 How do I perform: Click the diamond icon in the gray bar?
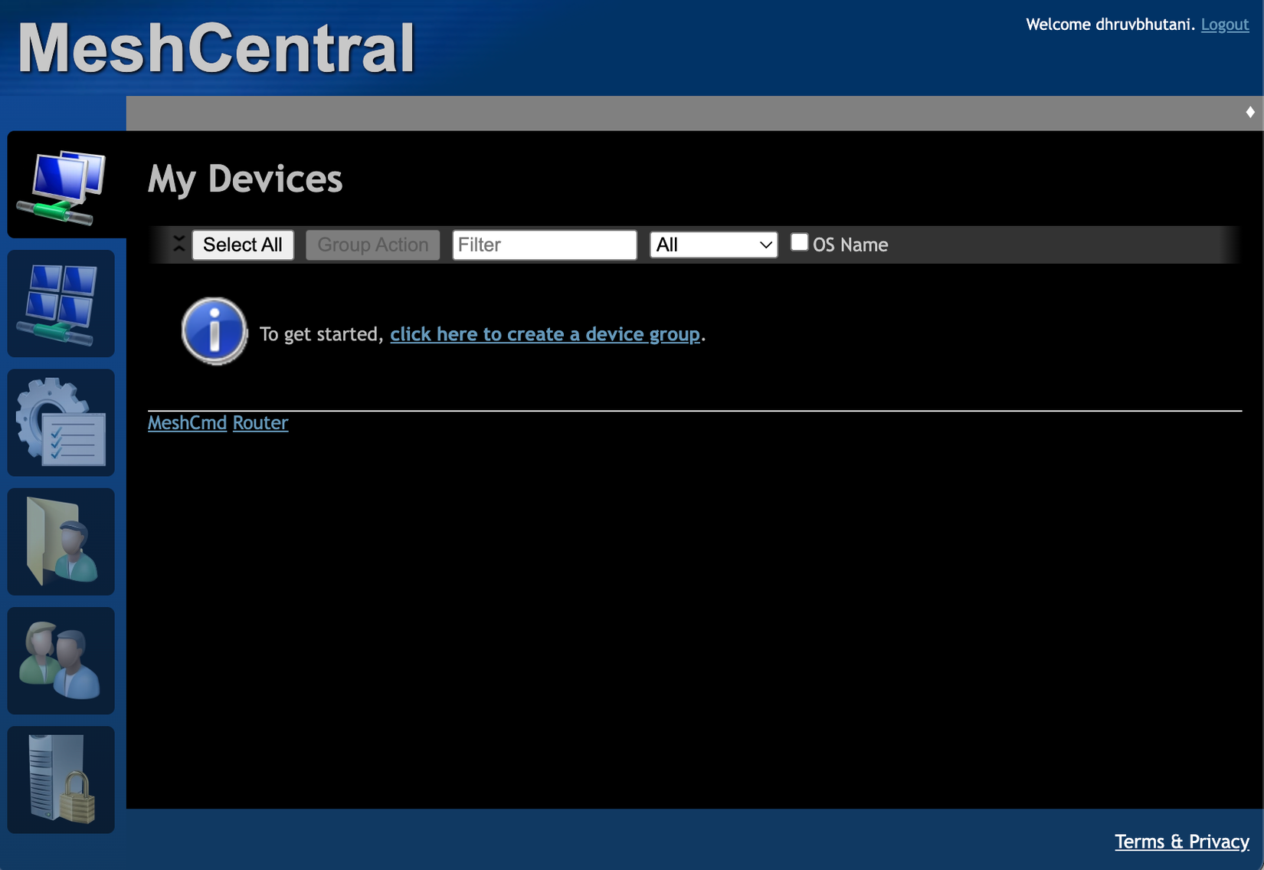[x=1249, y=112]
